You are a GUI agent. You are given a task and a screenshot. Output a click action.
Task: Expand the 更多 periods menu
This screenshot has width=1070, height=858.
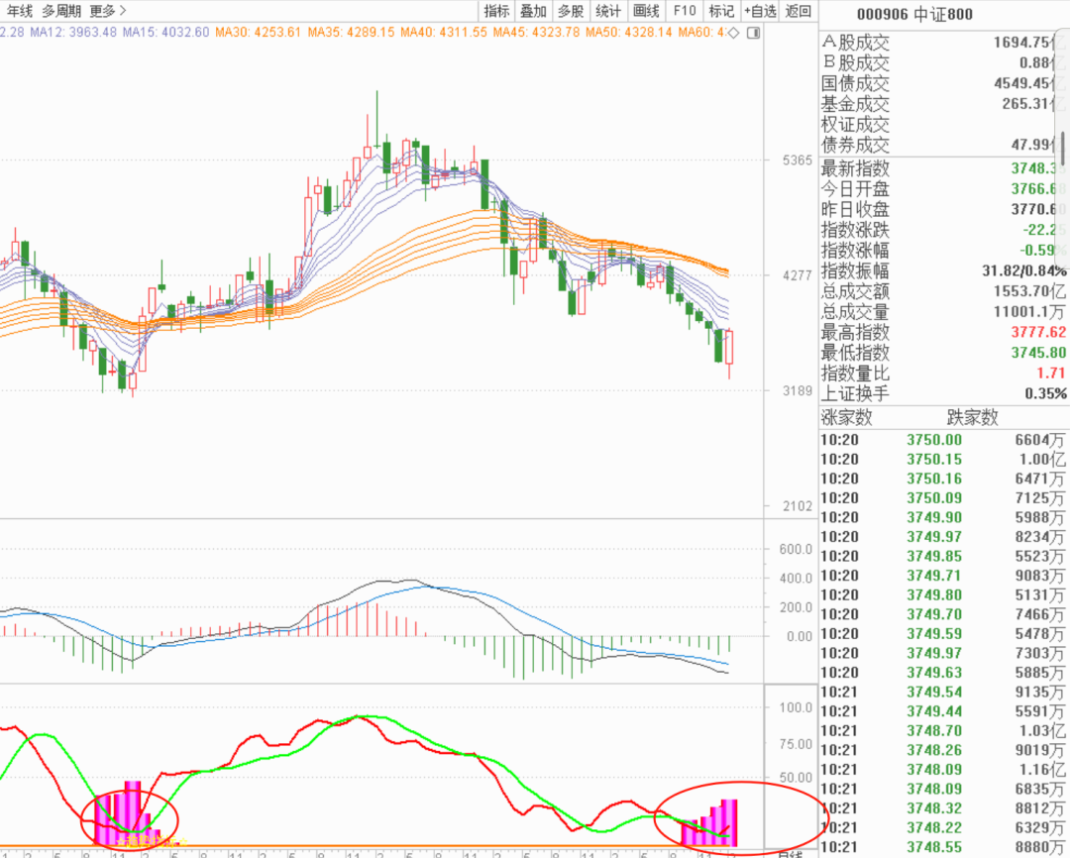coord(108,11)
